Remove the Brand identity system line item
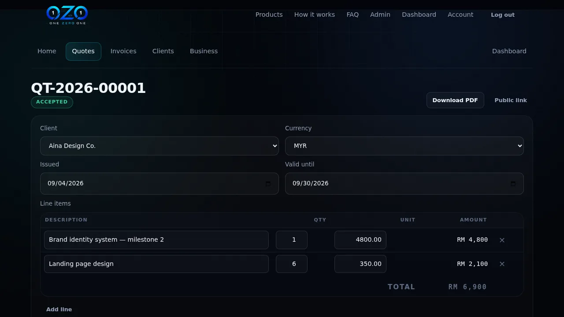Viewport: 564px width, 317px height. (x=502, y=240)
